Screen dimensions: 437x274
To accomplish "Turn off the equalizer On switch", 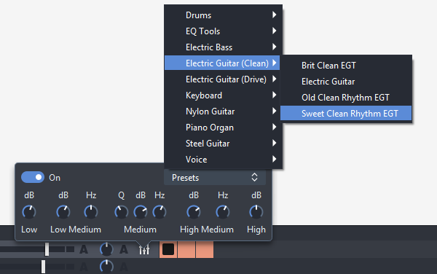I will pyautogui.click(x=33, y=177).
